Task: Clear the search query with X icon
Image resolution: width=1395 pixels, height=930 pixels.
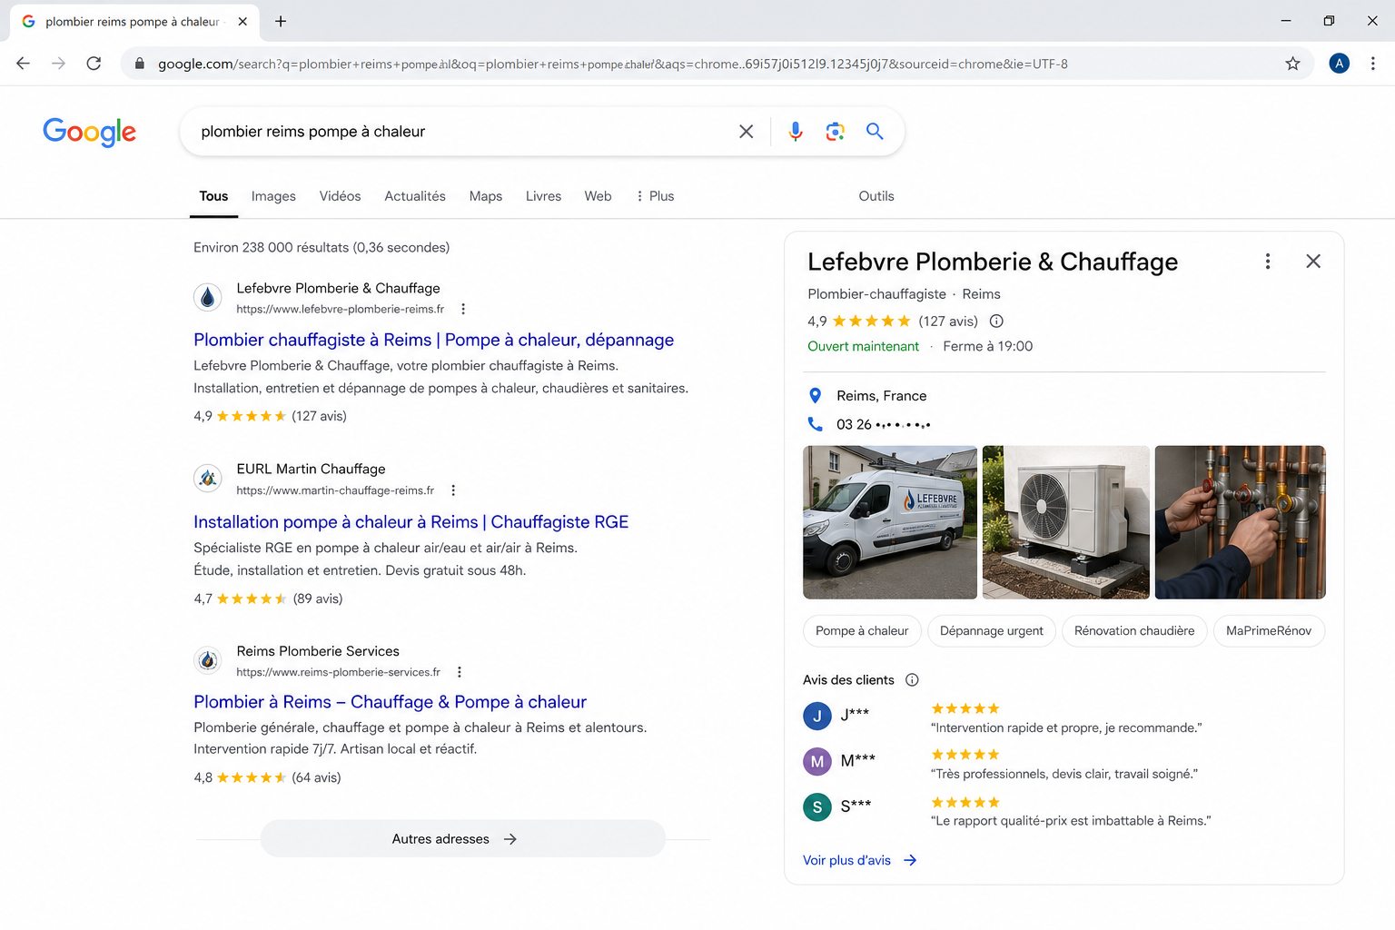Action: click(x=746, y=132)
